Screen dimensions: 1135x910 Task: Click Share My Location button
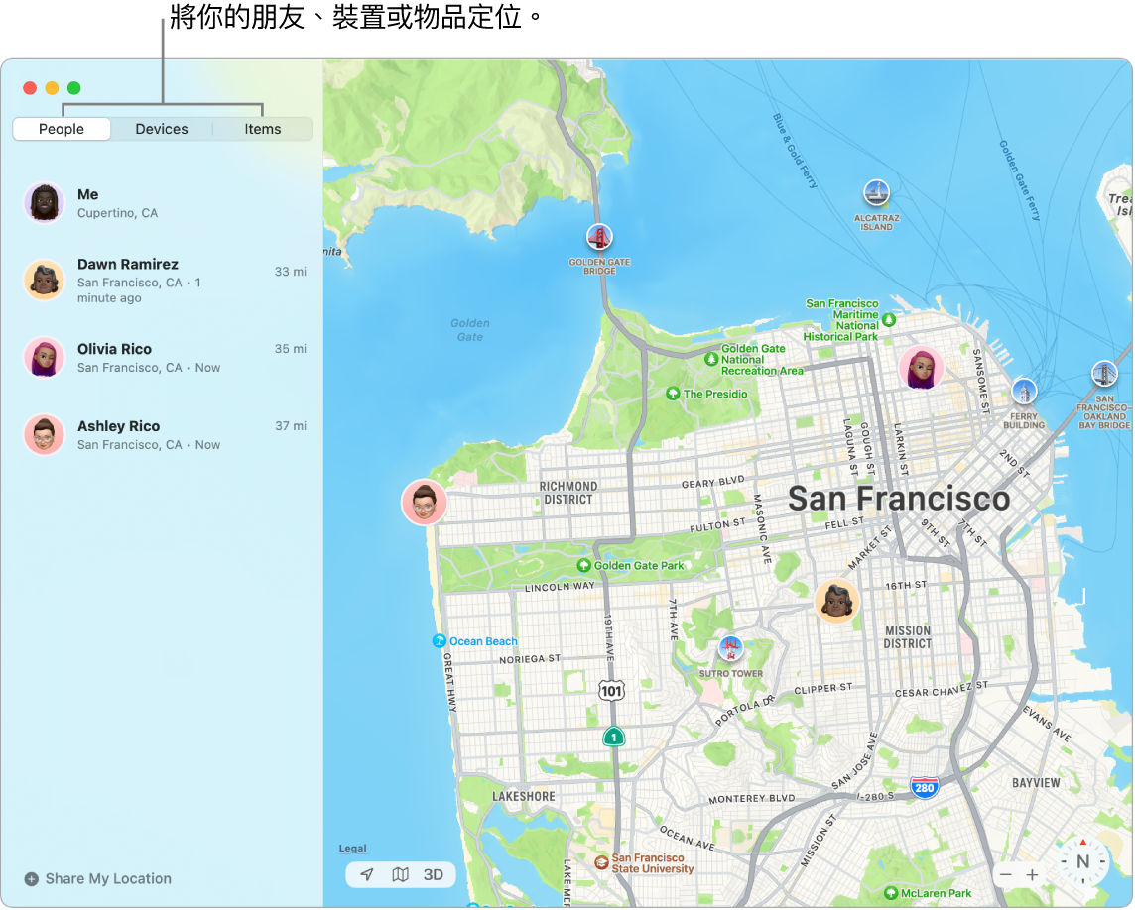(x=98, y=879)
